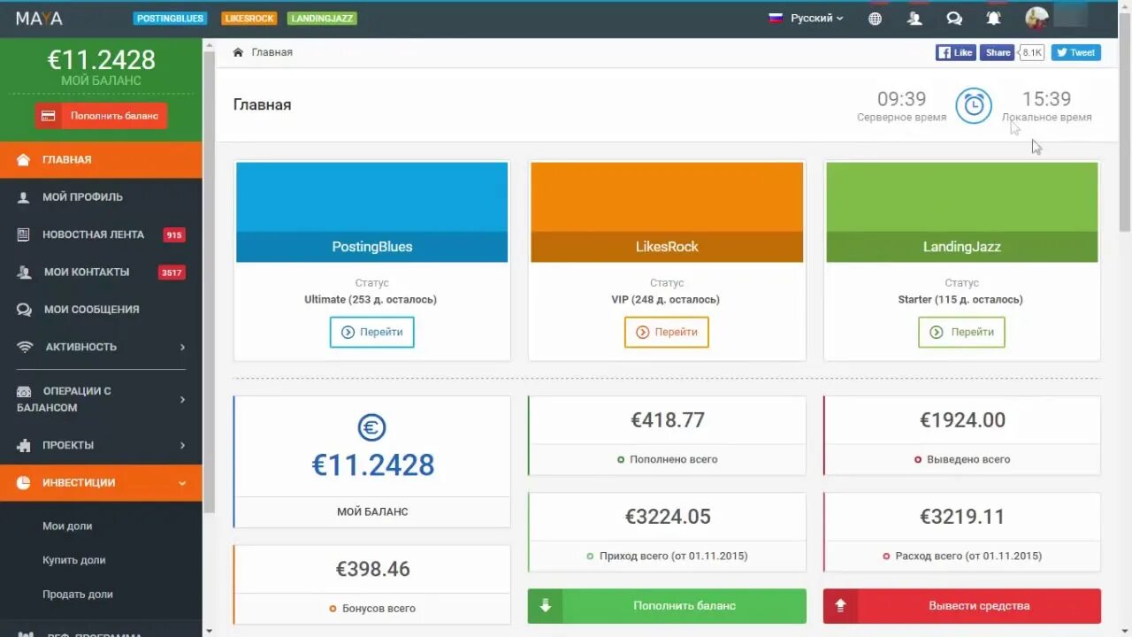
Task: Click the Facebook Like button
Action: click(955, 52)
